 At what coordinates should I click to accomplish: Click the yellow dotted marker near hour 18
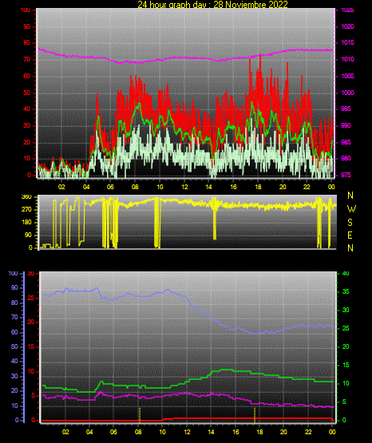255,415
